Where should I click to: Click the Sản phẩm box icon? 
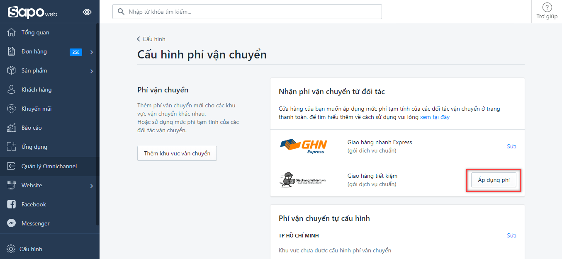tap(11, 70)
